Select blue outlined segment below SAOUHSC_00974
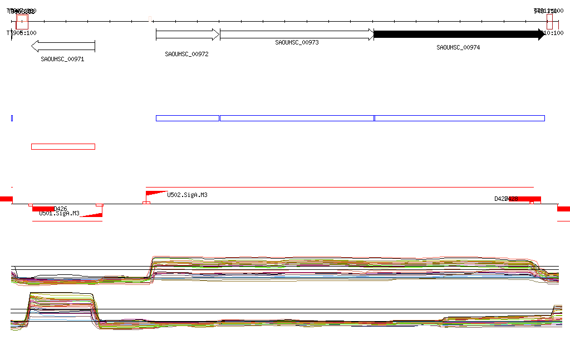Image resolution: width=570 pixels, height=340 pixels. (x=459, y=118)
